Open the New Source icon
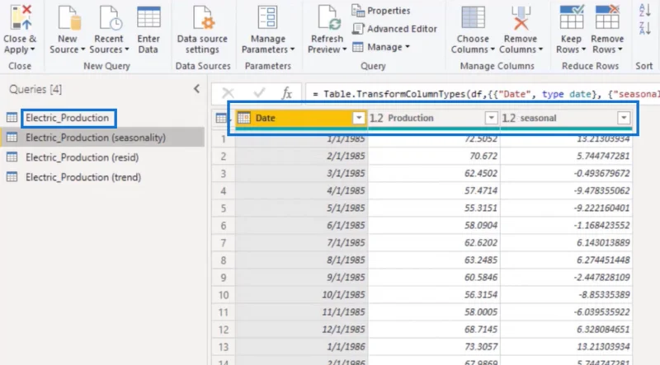Screen dimensions: 660x365 click(x=68, y=17)
